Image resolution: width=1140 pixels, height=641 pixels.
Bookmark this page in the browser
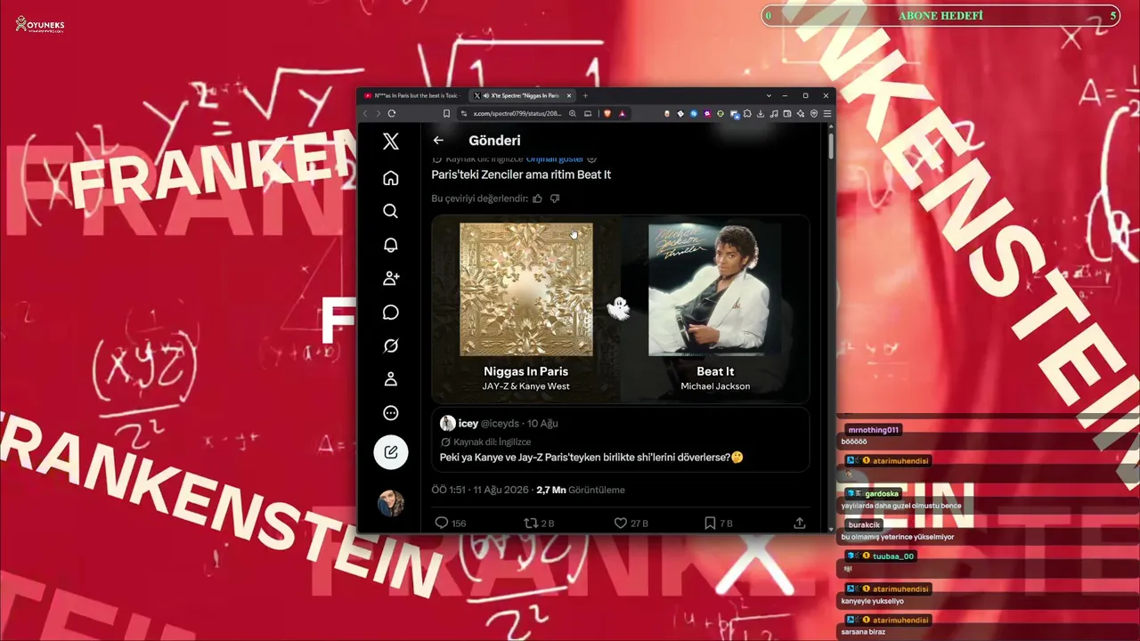446,113
